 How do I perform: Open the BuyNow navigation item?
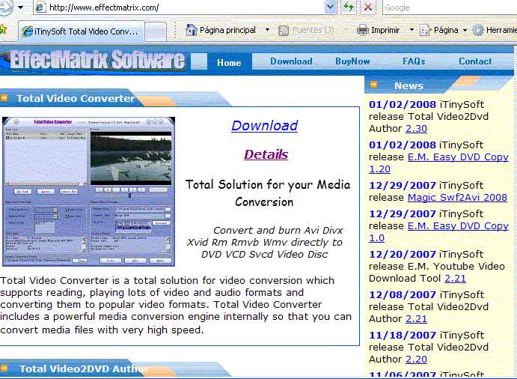click(352, 61)
